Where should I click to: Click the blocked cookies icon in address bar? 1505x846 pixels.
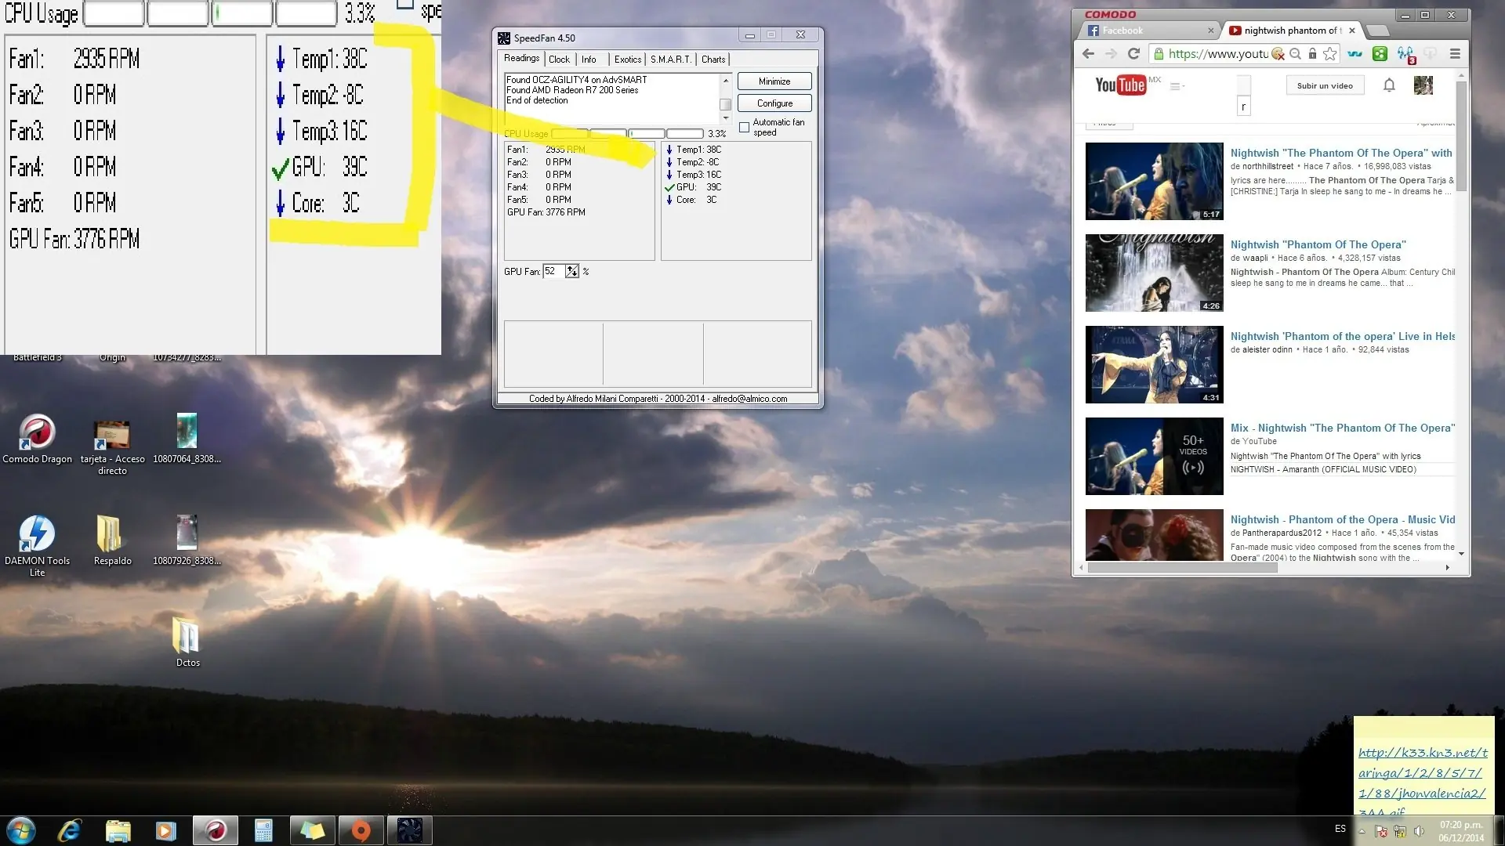(1278, 53)
